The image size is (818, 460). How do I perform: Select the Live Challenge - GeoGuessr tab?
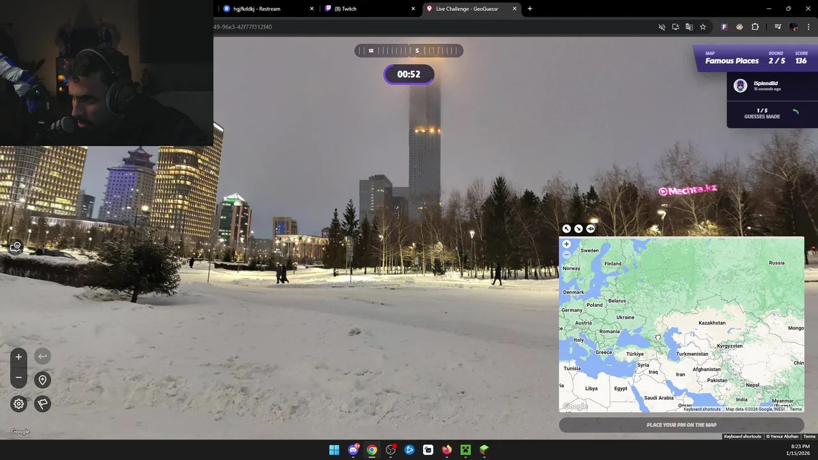pos(472,9)
